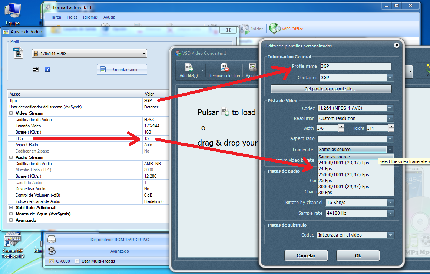Open the 176x144 H263 profile dropdown

pos(89,53)
